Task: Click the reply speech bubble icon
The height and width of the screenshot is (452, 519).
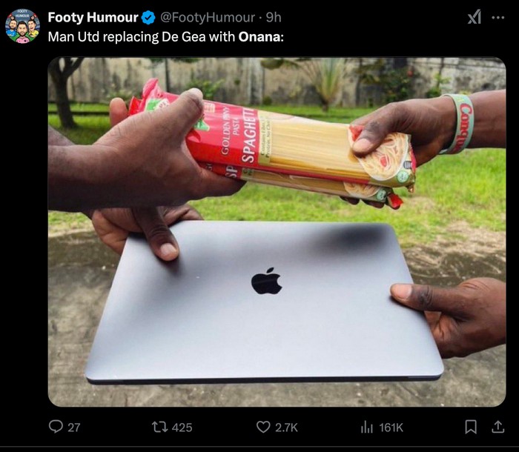Action: tap(56, 427)
